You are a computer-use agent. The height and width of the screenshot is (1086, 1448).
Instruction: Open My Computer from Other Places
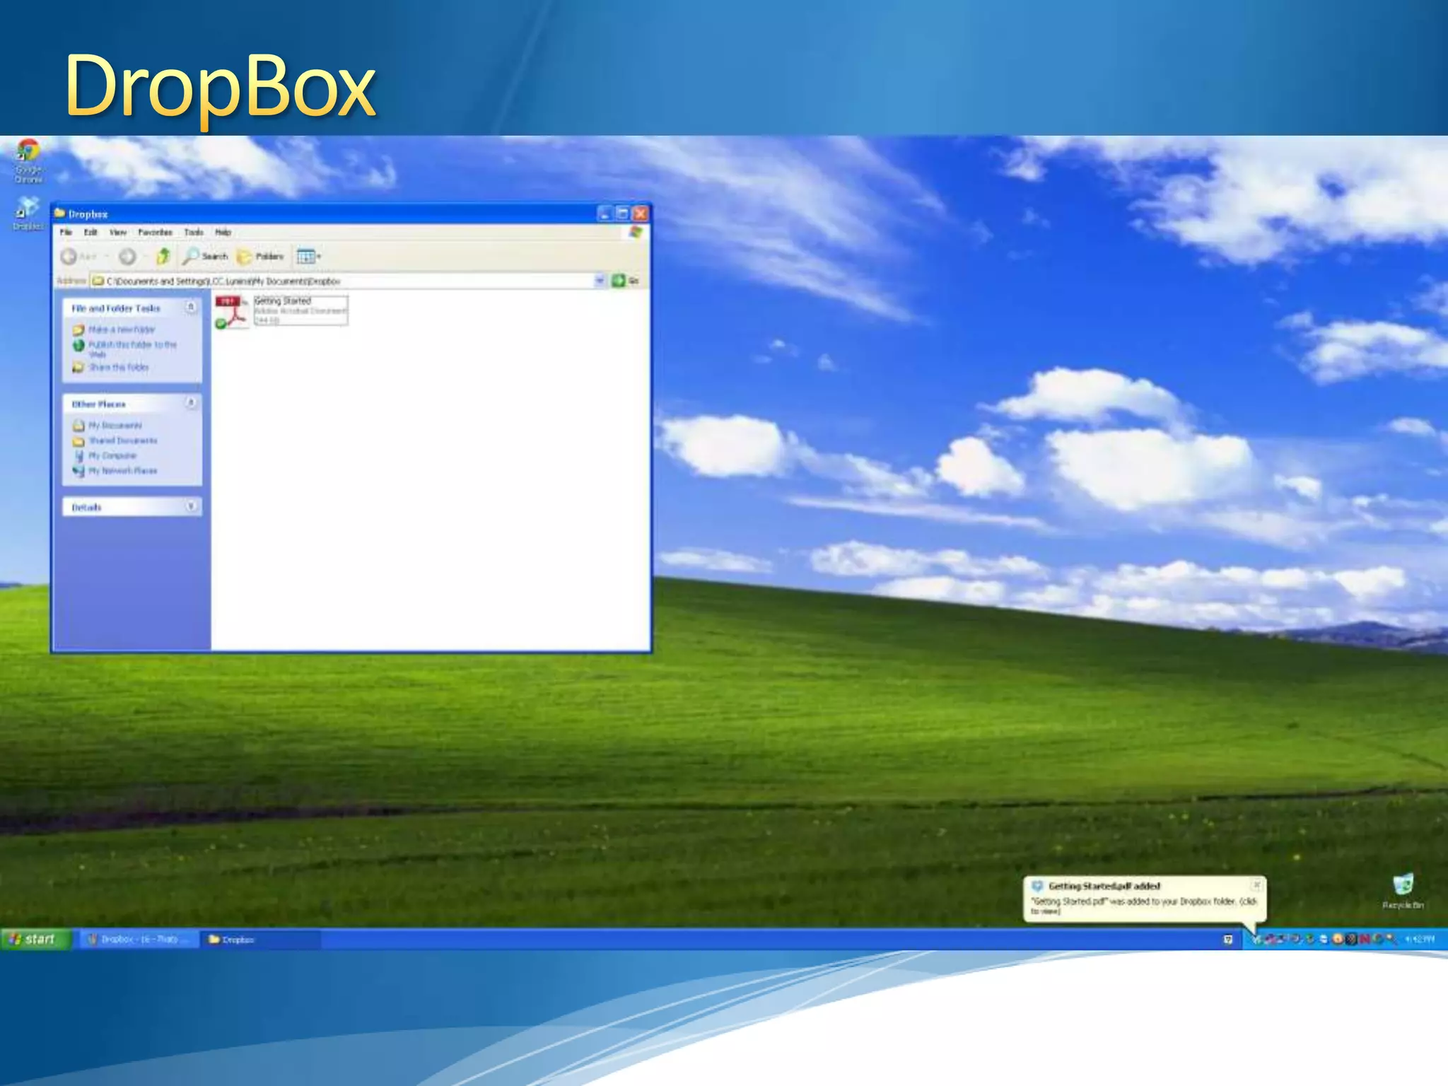coord(112,455)
